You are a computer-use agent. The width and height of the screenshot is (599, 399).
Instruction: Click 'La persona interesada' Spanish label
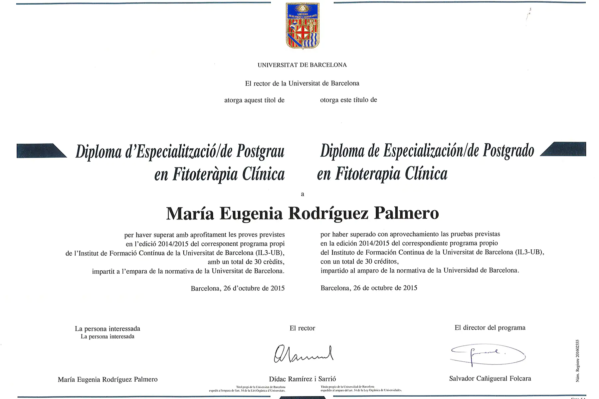pos(107,336)
